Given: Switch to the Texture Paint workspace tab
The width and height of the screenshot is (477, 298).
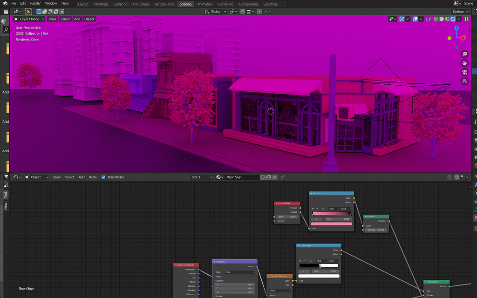Looking at the screenshot, I should [x=164, y=4].
